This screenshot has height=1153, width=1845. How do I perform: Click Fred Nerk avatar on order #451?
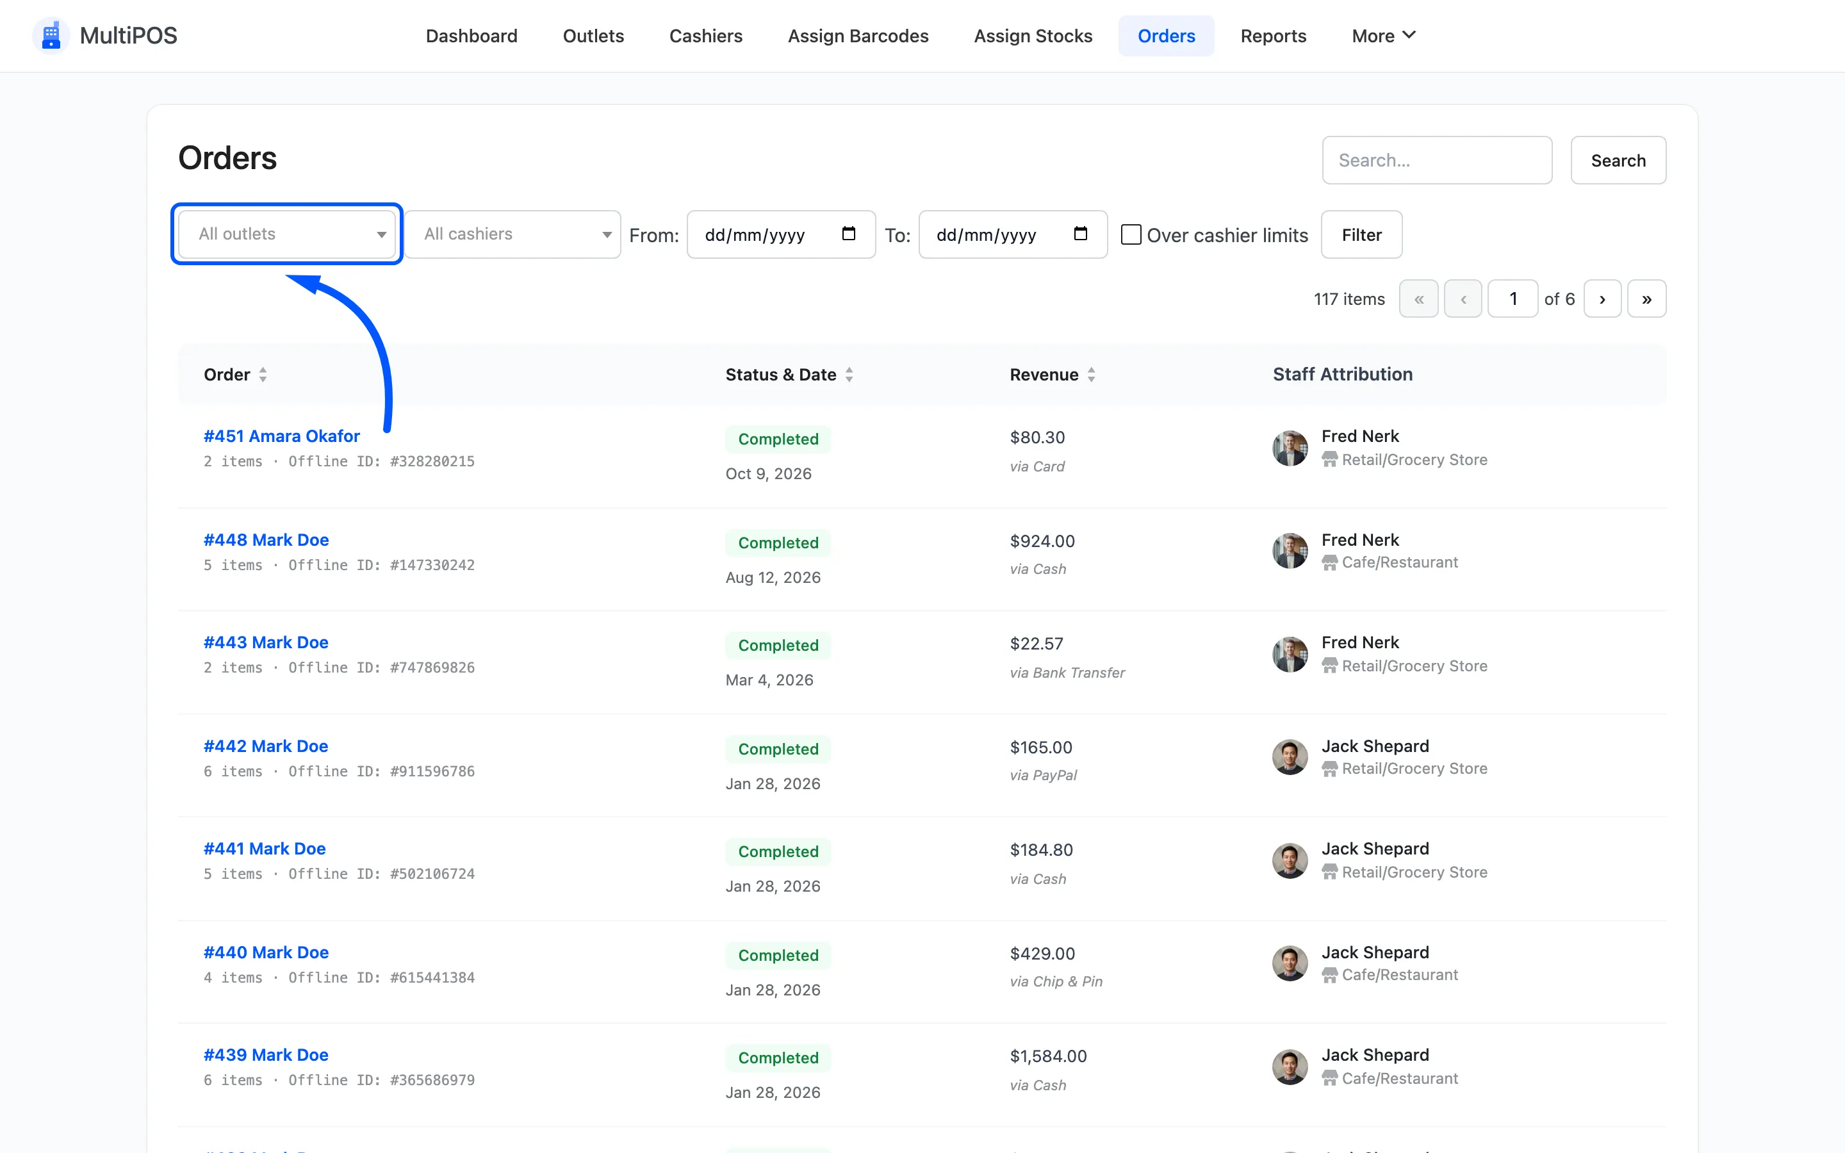pyautogui.click(x=1290, y=448)
